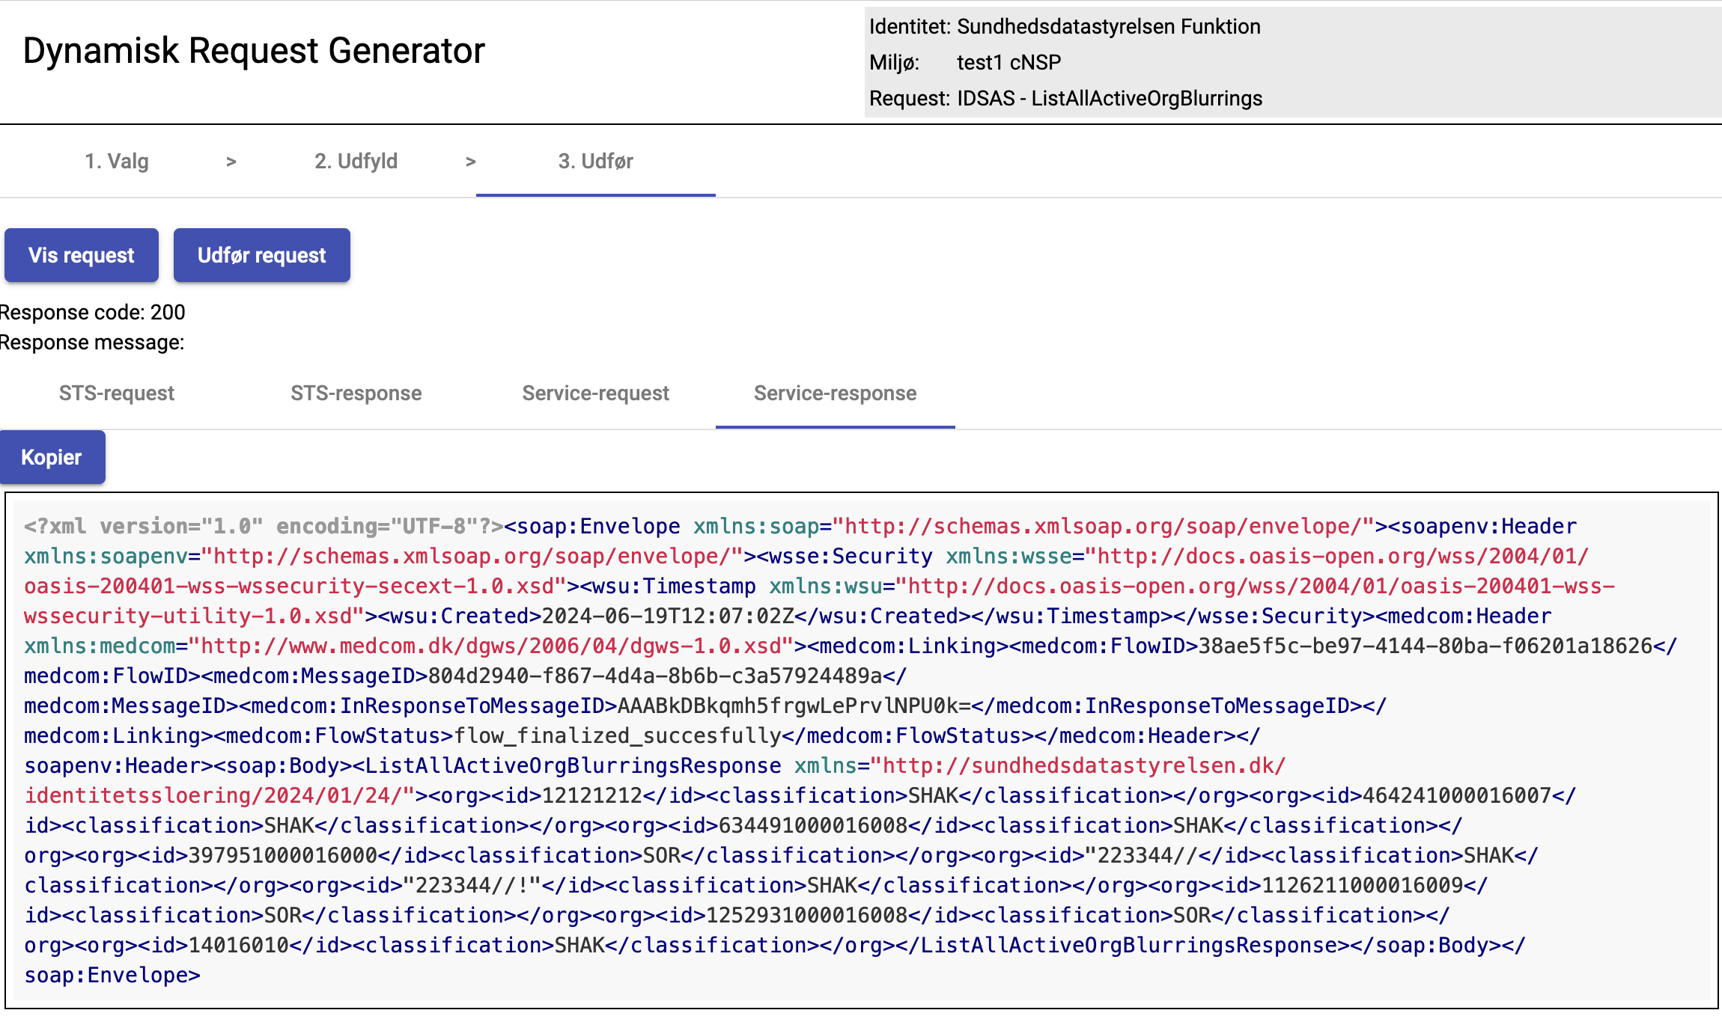1722x1016 pixels.
Task: Click the Identitet Sundhedsdatastyrelsen Funktion text
Action: pyautogui.click(x=1064, y=26)
